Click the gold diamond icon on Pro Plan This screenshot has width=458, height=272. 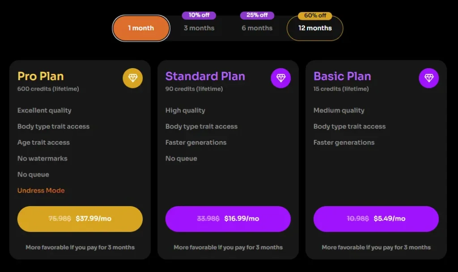[133, 78]
